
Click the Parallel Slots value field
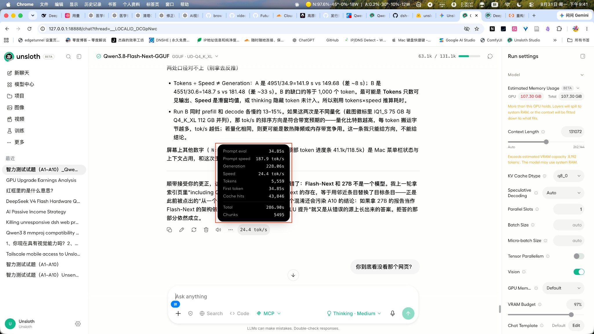[x=569, y=209]
